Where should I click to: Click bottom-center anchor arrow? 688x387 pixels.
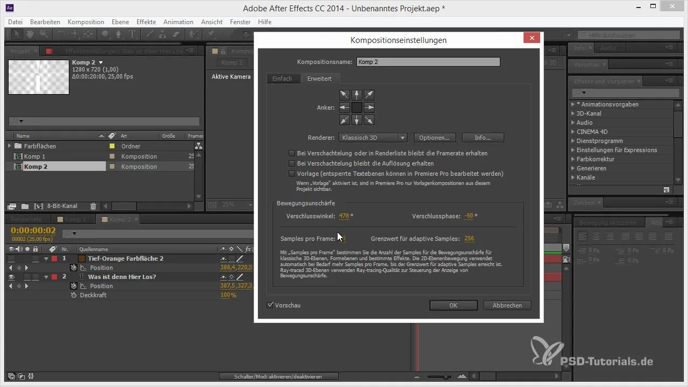pos(357,120)
